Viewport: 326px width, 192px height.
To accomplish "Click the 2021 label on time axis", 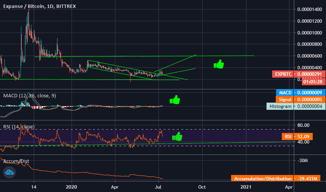I will click(x=246, y=187).
